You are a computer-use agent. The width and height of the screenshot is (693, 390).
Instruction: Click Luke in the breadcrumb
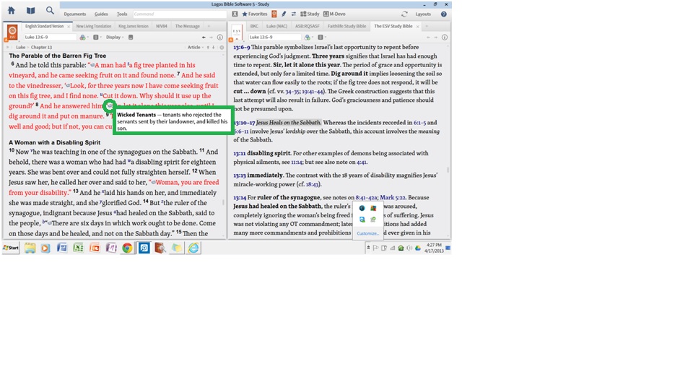[x=21, y=48]
